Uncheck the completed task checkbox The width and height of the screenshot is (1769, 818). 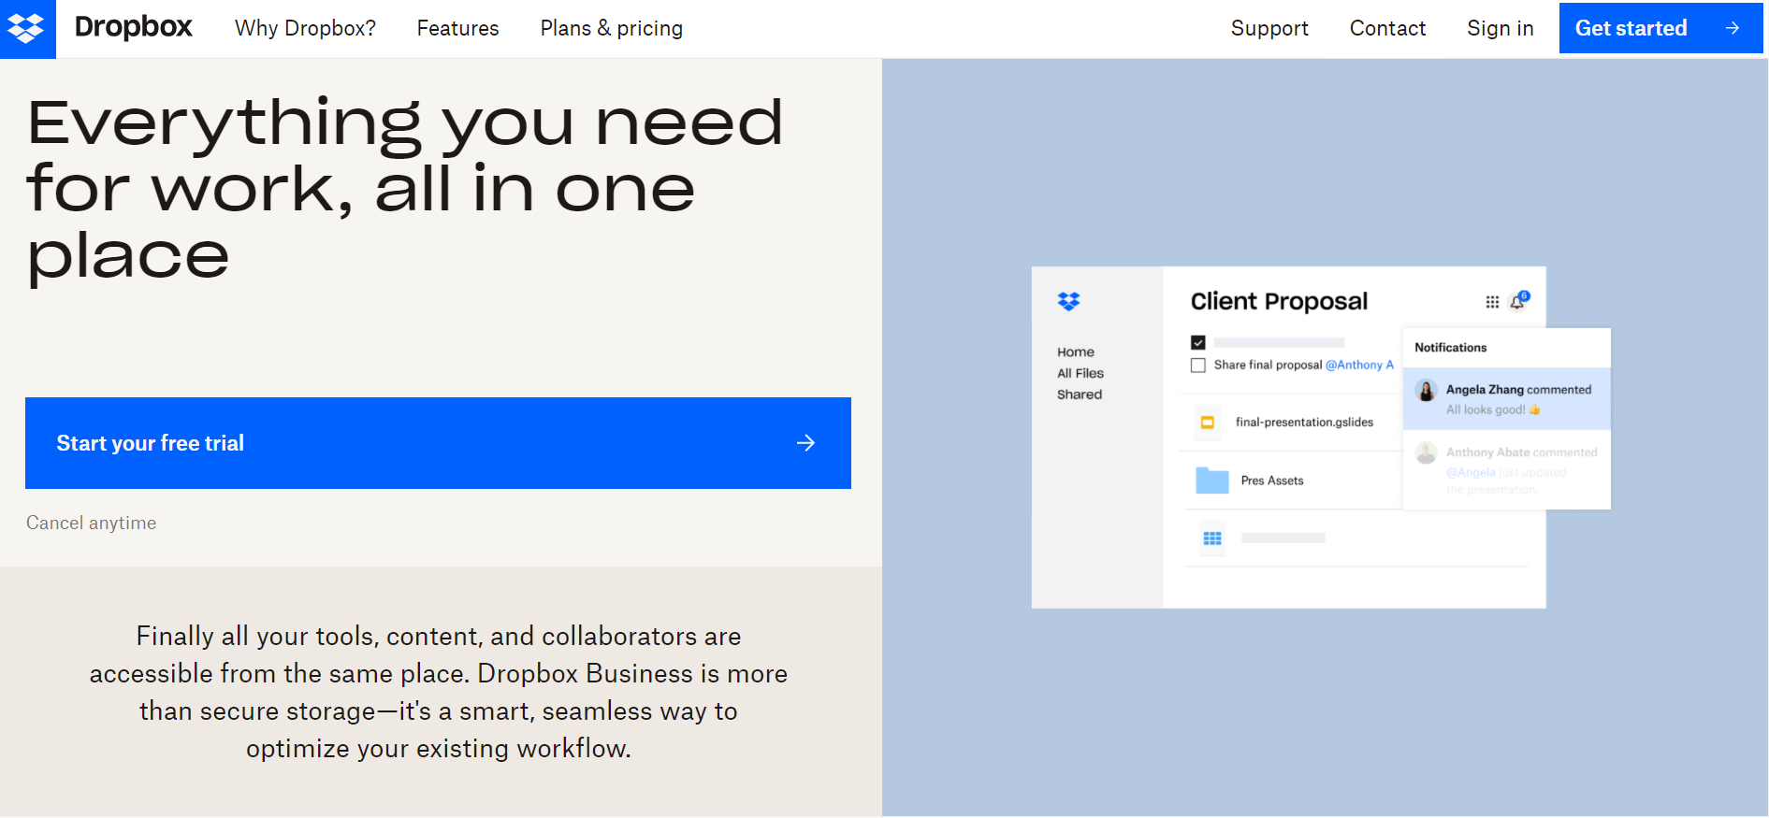pyautogui.click(x=1198, y=342)
